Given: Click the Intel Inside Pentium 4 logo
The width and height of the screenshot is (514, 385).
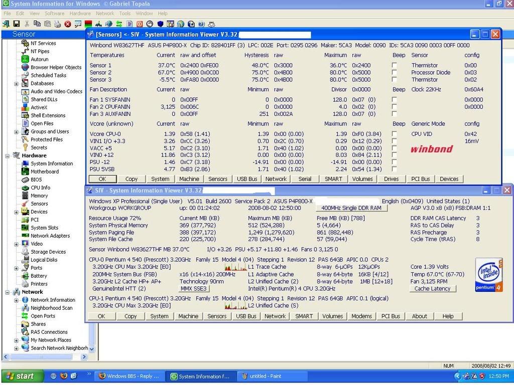Looking at the screenshot, I should click(x=489, y=275).
